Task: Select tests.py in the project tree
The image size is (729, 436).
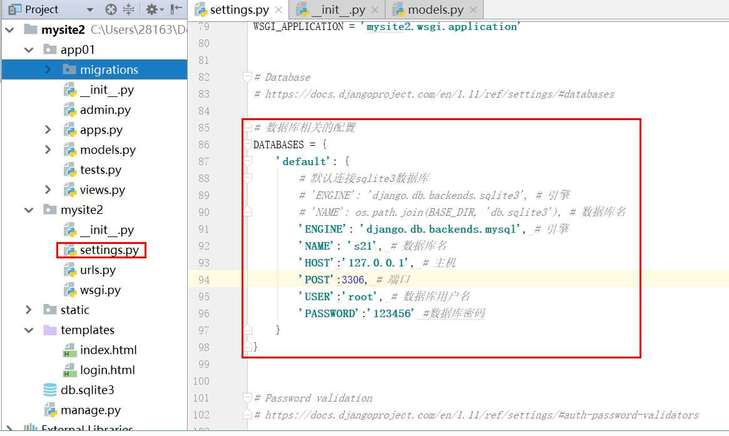Action: point(100,170)
